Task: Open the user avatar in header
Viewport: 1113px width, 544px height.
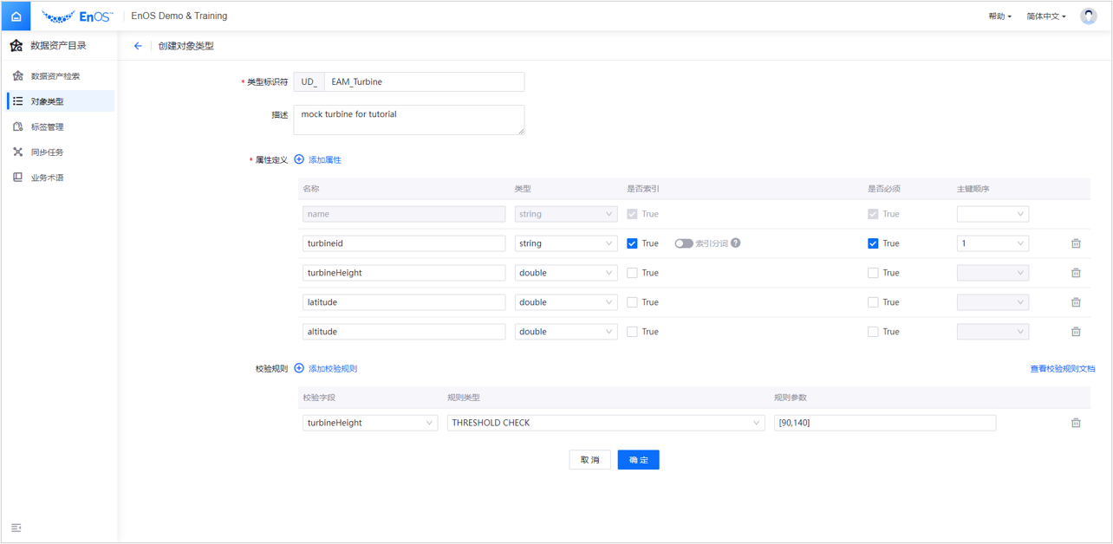Action: pos(1088,16)
